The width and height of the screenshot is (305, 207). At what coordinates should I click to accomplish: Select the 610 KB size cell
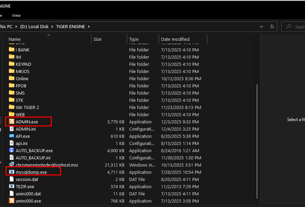(118, 136)
